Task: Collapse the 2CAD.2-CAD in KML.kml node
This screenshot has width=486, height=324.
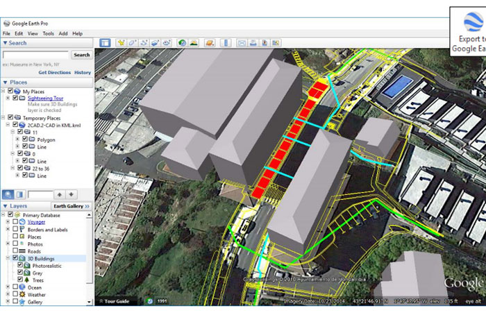Action: 8,124
